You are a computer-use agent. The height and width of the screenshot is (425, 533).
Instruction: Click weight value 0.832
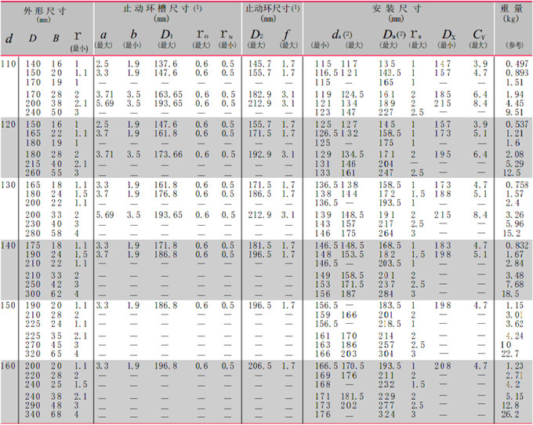coord(517,245)
